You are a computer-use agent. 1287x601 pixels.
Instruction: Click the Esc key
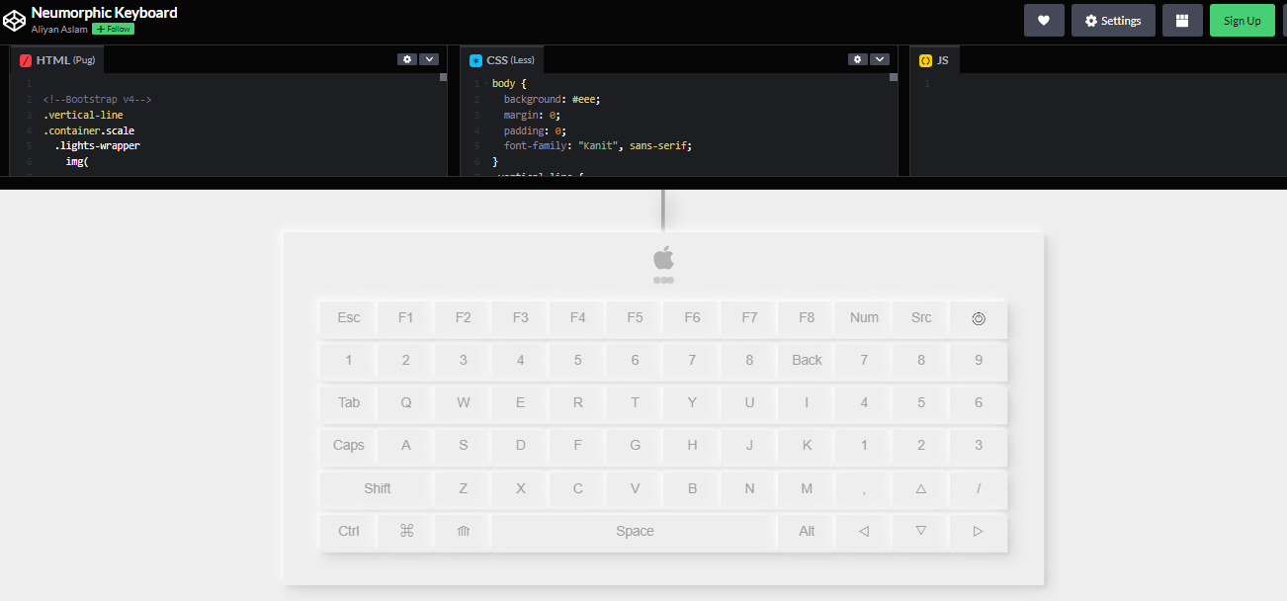tap(349, 317)
